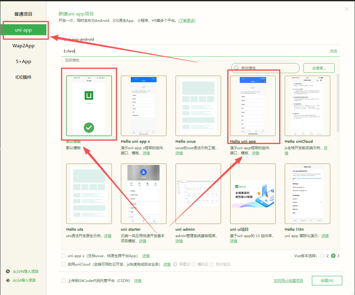
Task: Click 从Git导入项目 link
Action: pos(24,280)
